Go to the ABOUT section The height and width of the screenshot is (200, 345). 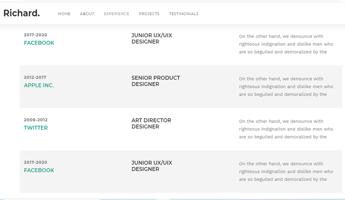coord(87,14)
